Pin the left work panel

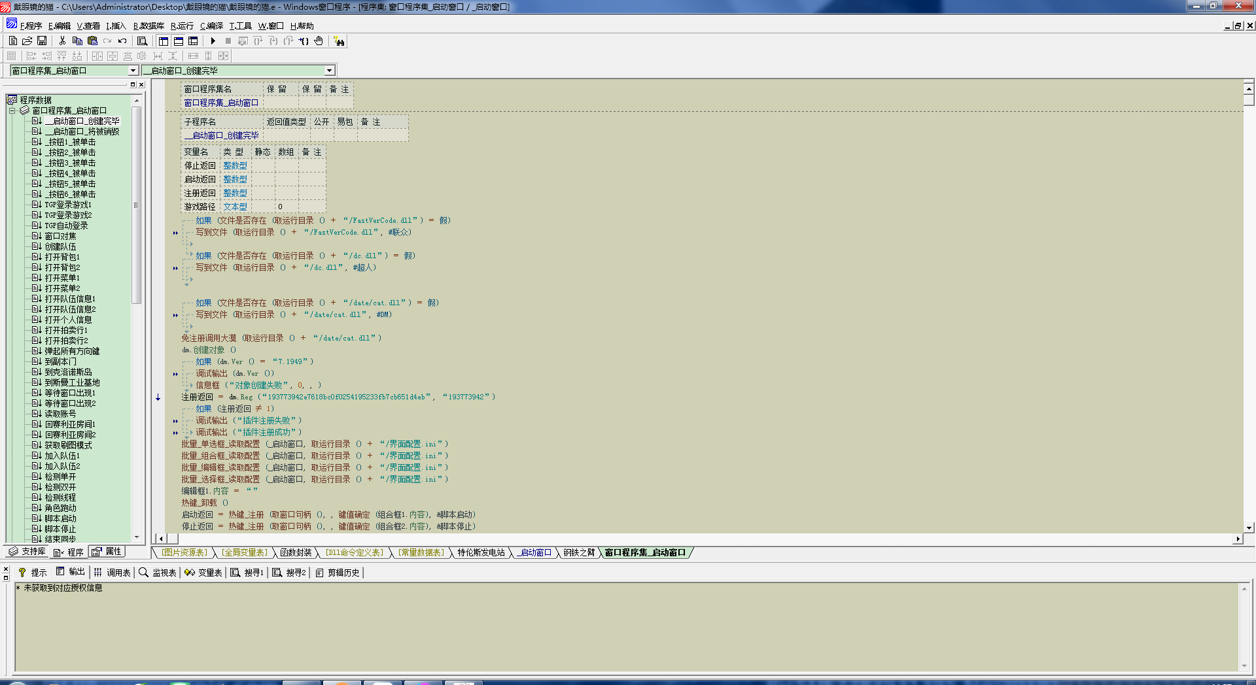[x=132, y=84]
